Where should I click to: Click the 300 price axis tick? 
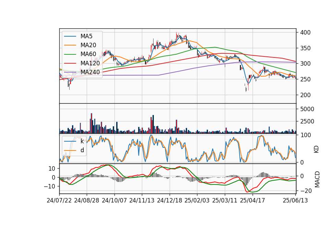coord(305,64)
